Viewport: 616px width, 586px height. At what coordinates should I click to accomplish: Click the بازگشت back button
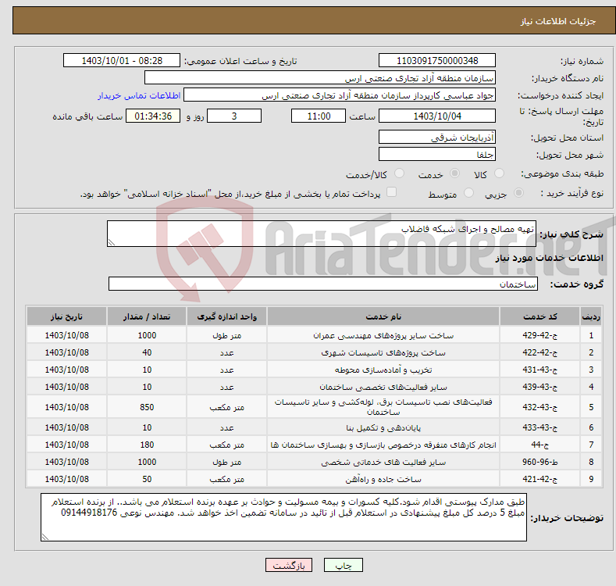[289, 565]
